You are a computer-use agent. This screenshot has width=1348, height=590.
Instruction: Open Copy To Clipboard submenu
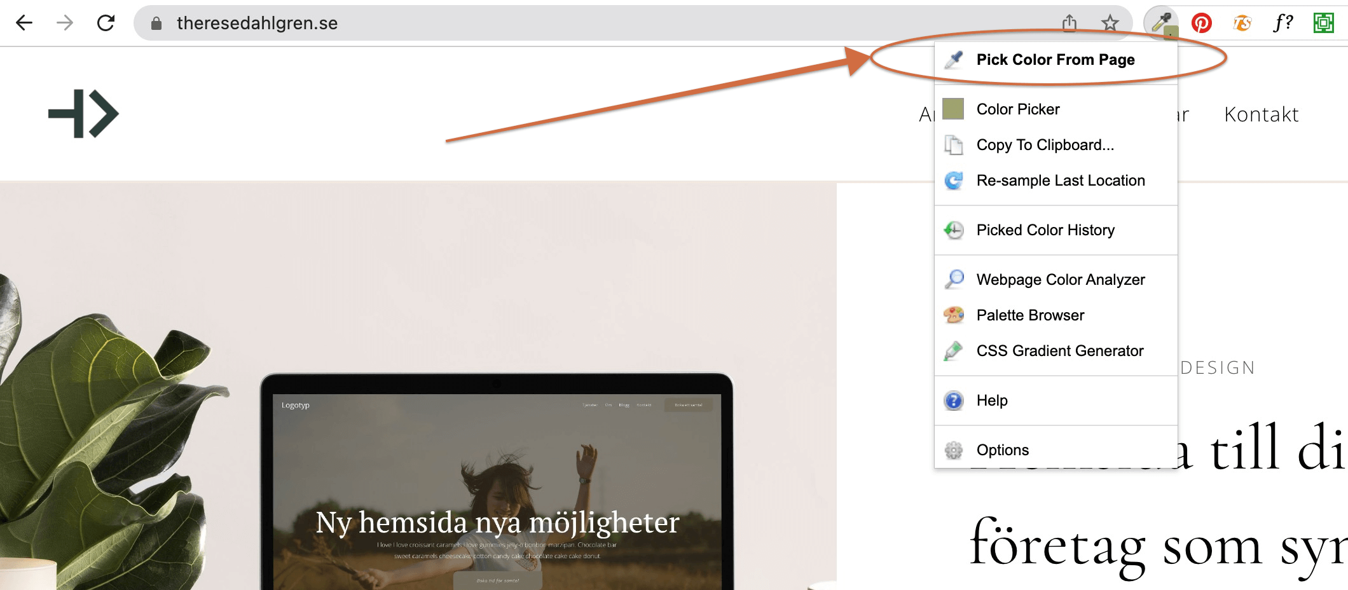click(1045, 145)
